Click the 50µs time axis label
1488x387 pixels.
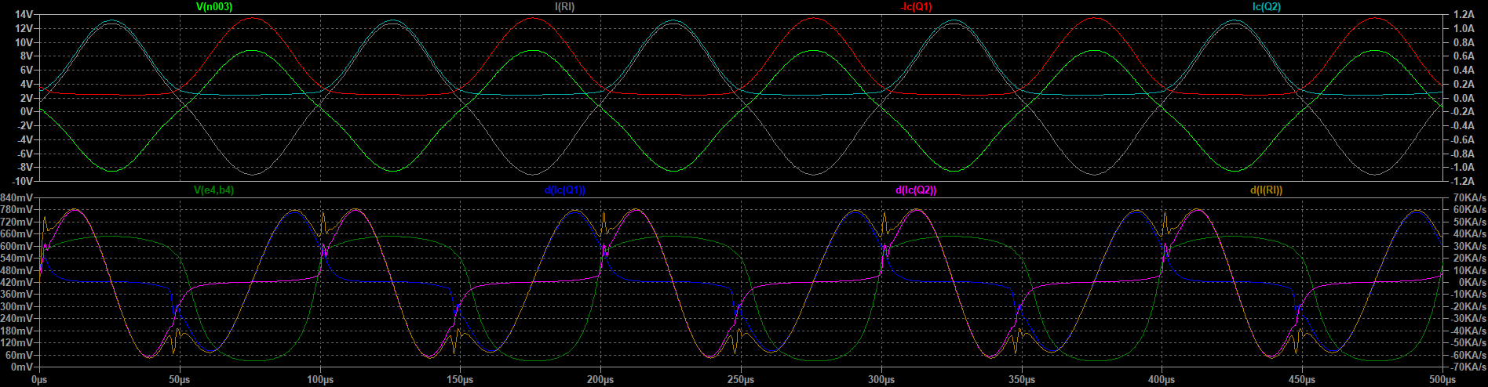click(180, 380)
